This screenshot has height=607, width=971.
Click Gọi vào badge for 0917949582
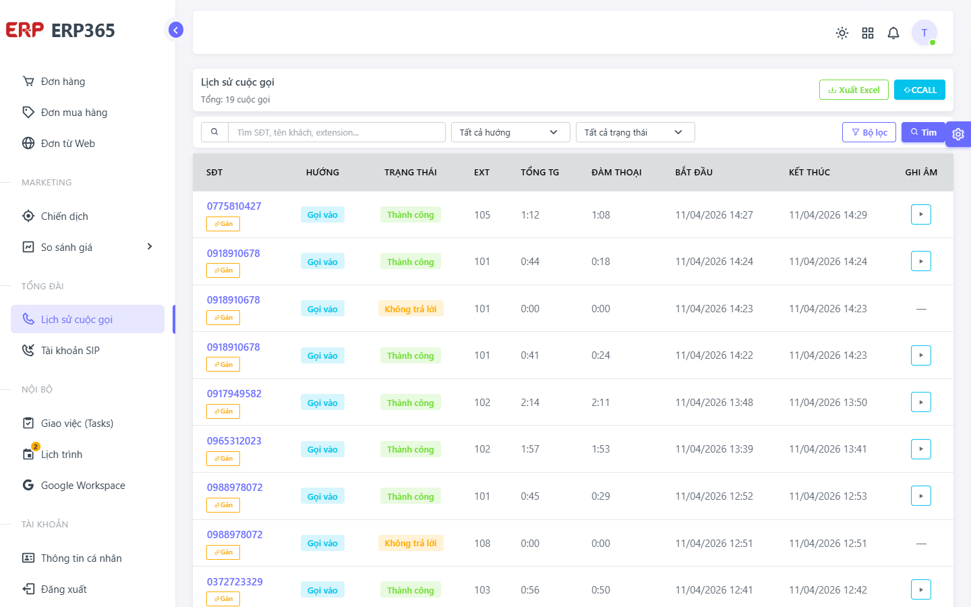tap(322, 403)
